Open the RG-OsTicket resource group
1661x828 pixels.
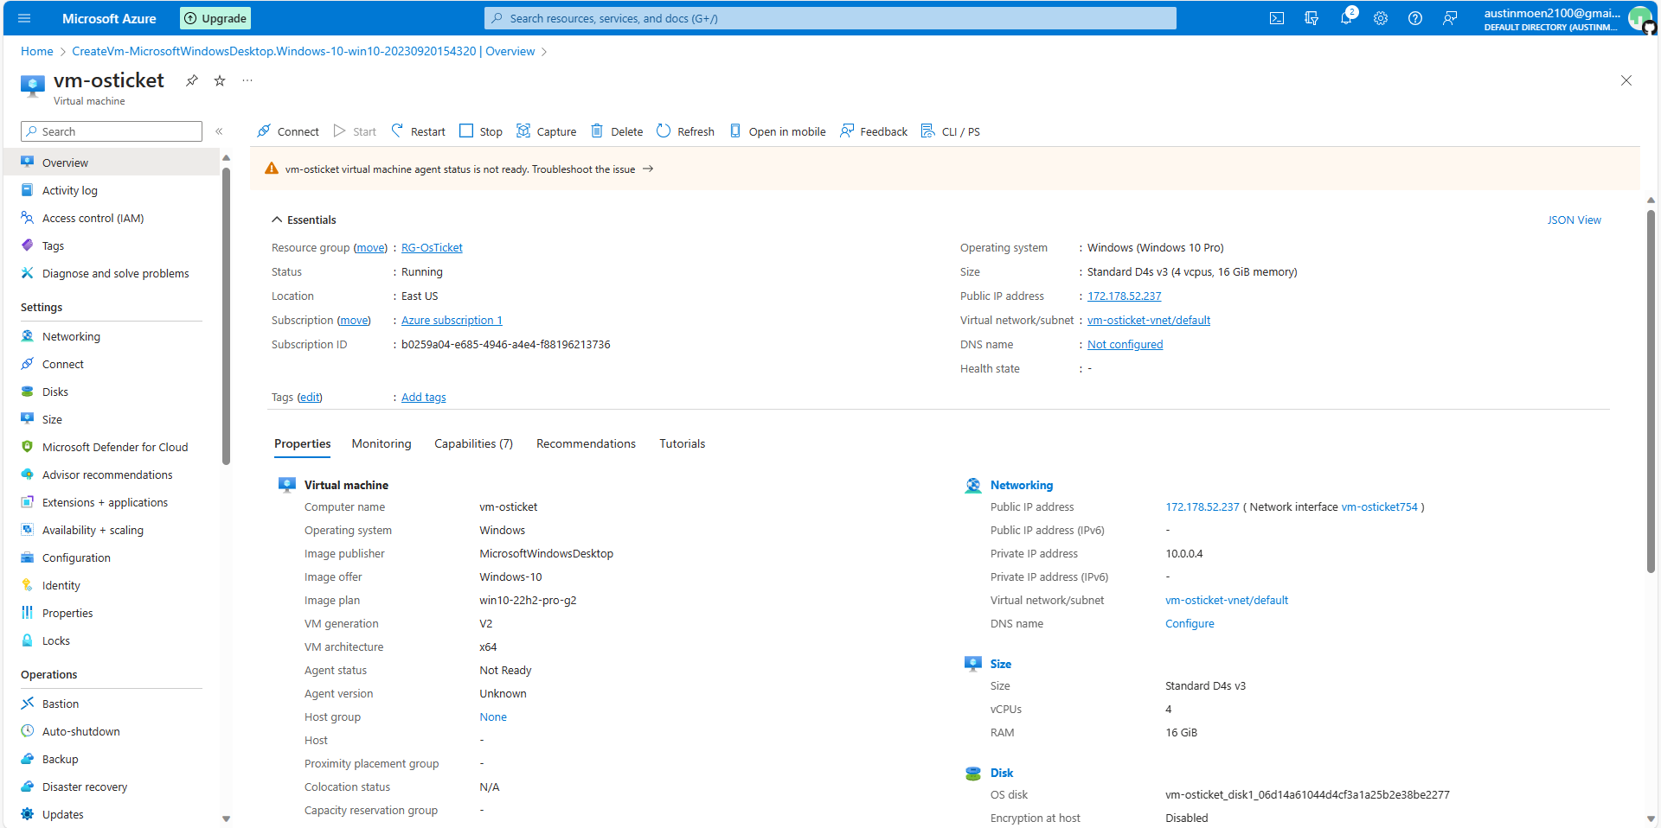pyautogui.click(x=431, y=247)
